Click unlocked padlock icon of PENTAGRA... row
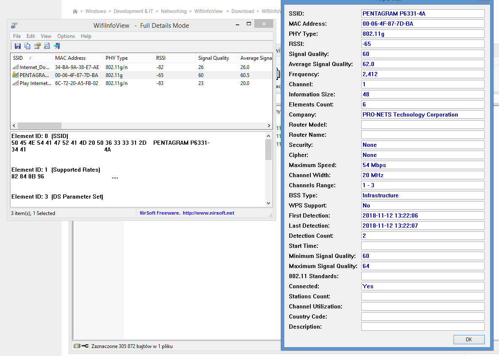 point(16,75)
